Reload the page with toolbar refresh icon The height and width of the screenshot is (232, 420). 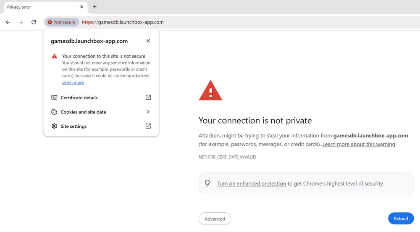click(34, 22)
